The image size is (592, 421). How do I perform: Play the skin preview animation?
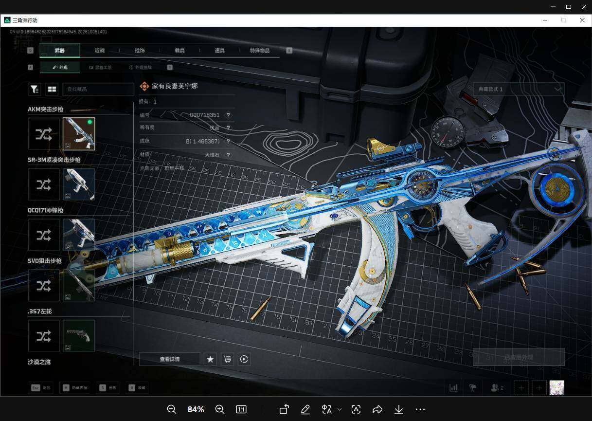coord(244,359)
